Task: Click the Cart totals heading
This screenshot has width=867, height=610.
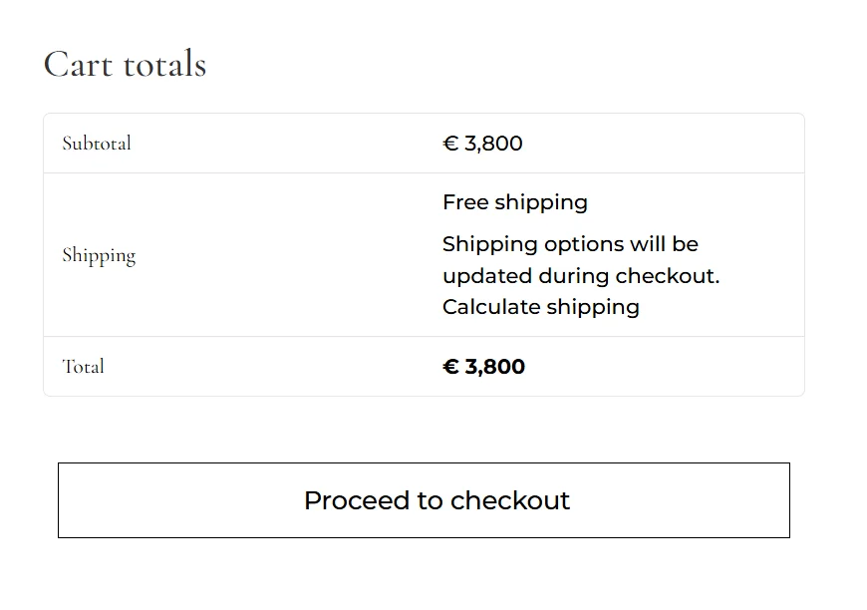Action: click(x=125, y=65)
